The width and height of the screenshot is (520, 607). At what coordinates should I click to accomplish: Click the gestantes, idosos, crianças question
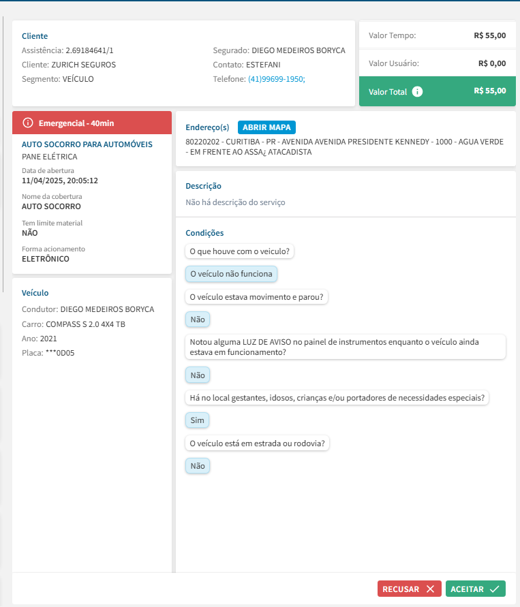(337, 398)
